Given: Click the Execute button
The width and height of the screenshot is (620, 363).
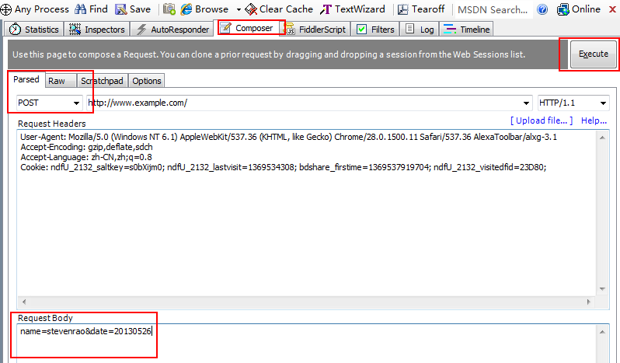Looking at the screenshot, I should point(593,54).
